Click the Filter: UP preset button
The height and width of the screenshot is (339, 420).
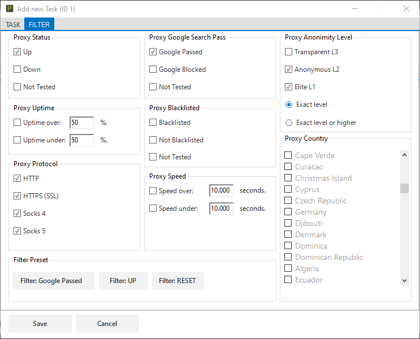[x=123, y=281]
